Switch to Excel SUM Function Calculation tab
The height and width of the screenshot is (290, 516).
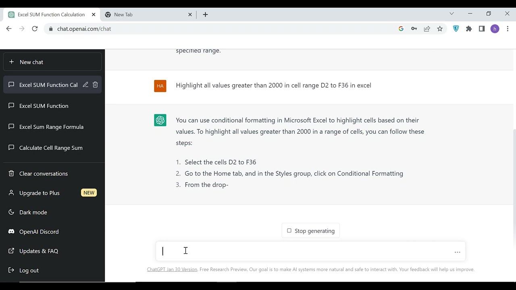51,14
